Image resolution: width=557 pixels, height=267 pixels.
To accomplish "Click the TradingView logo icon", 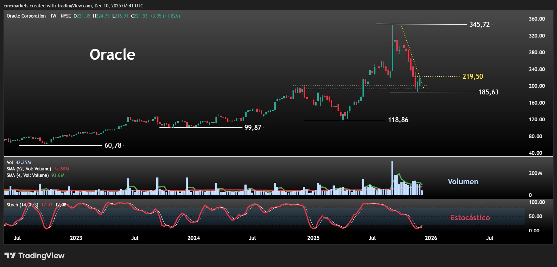I will pos(10,256).
